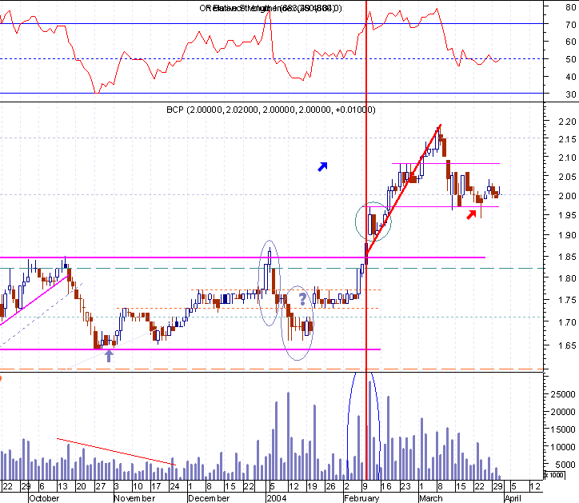The width and height of the screenshot is (579, 503).
Task: Click the 25000 volume axis label
Action: [563, 394]
